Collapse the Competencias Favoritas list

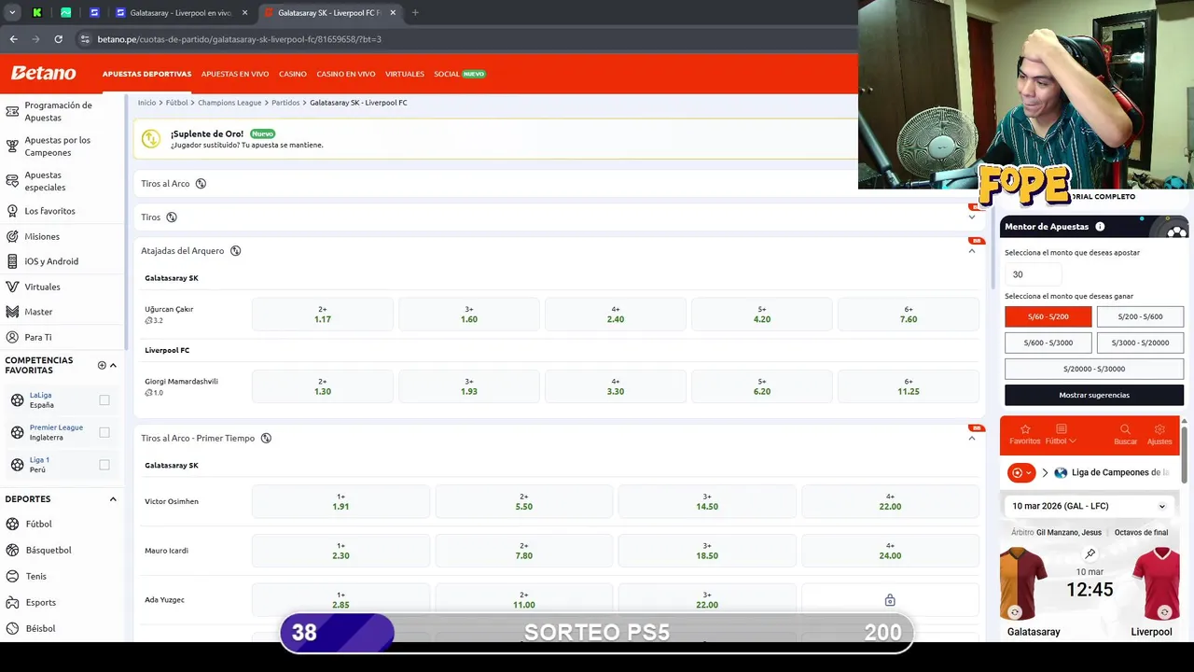(113, 365)
